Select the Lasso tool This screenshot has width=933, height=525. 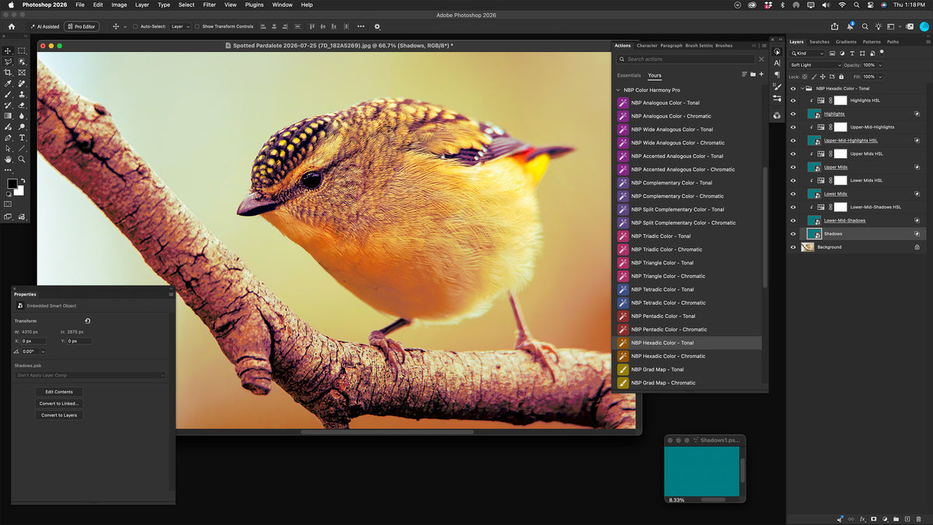[x=9, y=61]
